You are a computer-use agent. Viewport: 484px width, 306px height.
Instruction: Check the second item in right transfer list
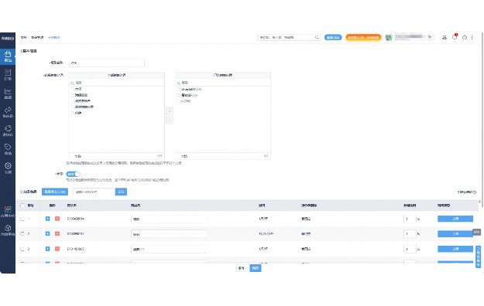178,95
